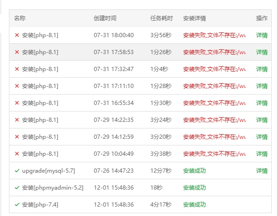The image size is (277, 216).
Task: Click the 12分7秒 duration cell
Action: tap(161, 171)
